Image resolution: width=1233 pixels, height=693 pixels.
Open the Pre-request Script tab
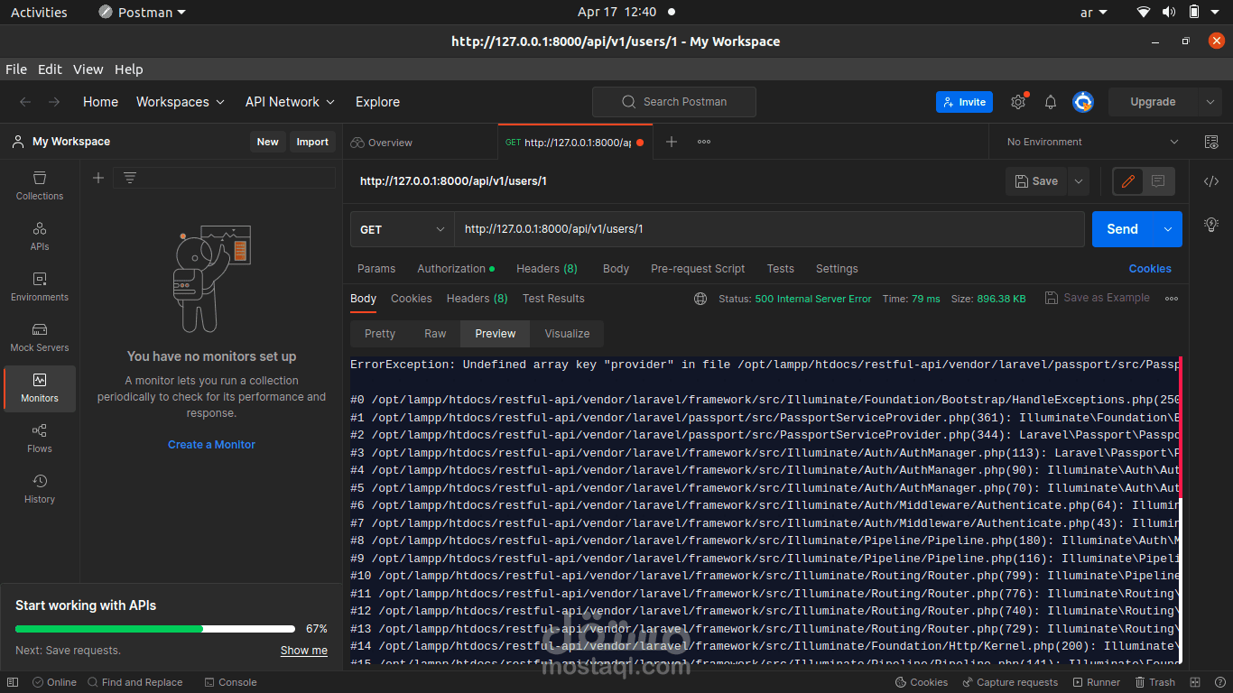pyautogui.click(x=698, y=269)
